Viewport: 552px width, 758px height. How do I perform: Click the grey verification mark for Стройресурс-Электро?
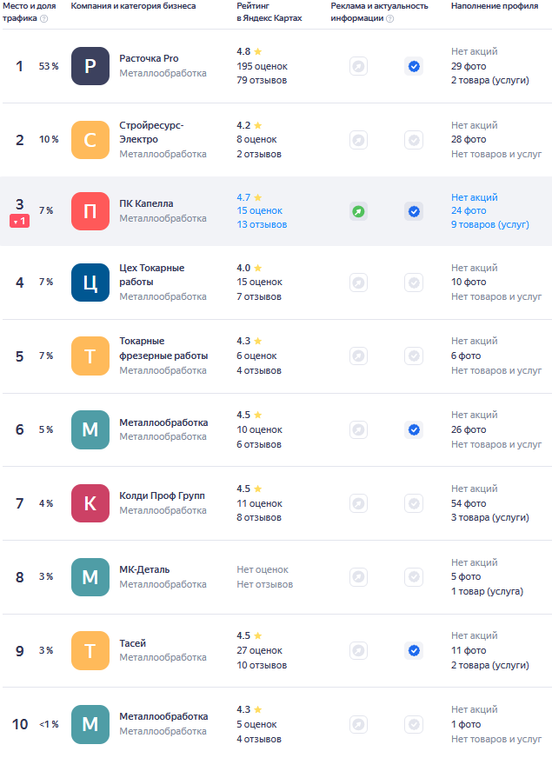pos(414,140)
